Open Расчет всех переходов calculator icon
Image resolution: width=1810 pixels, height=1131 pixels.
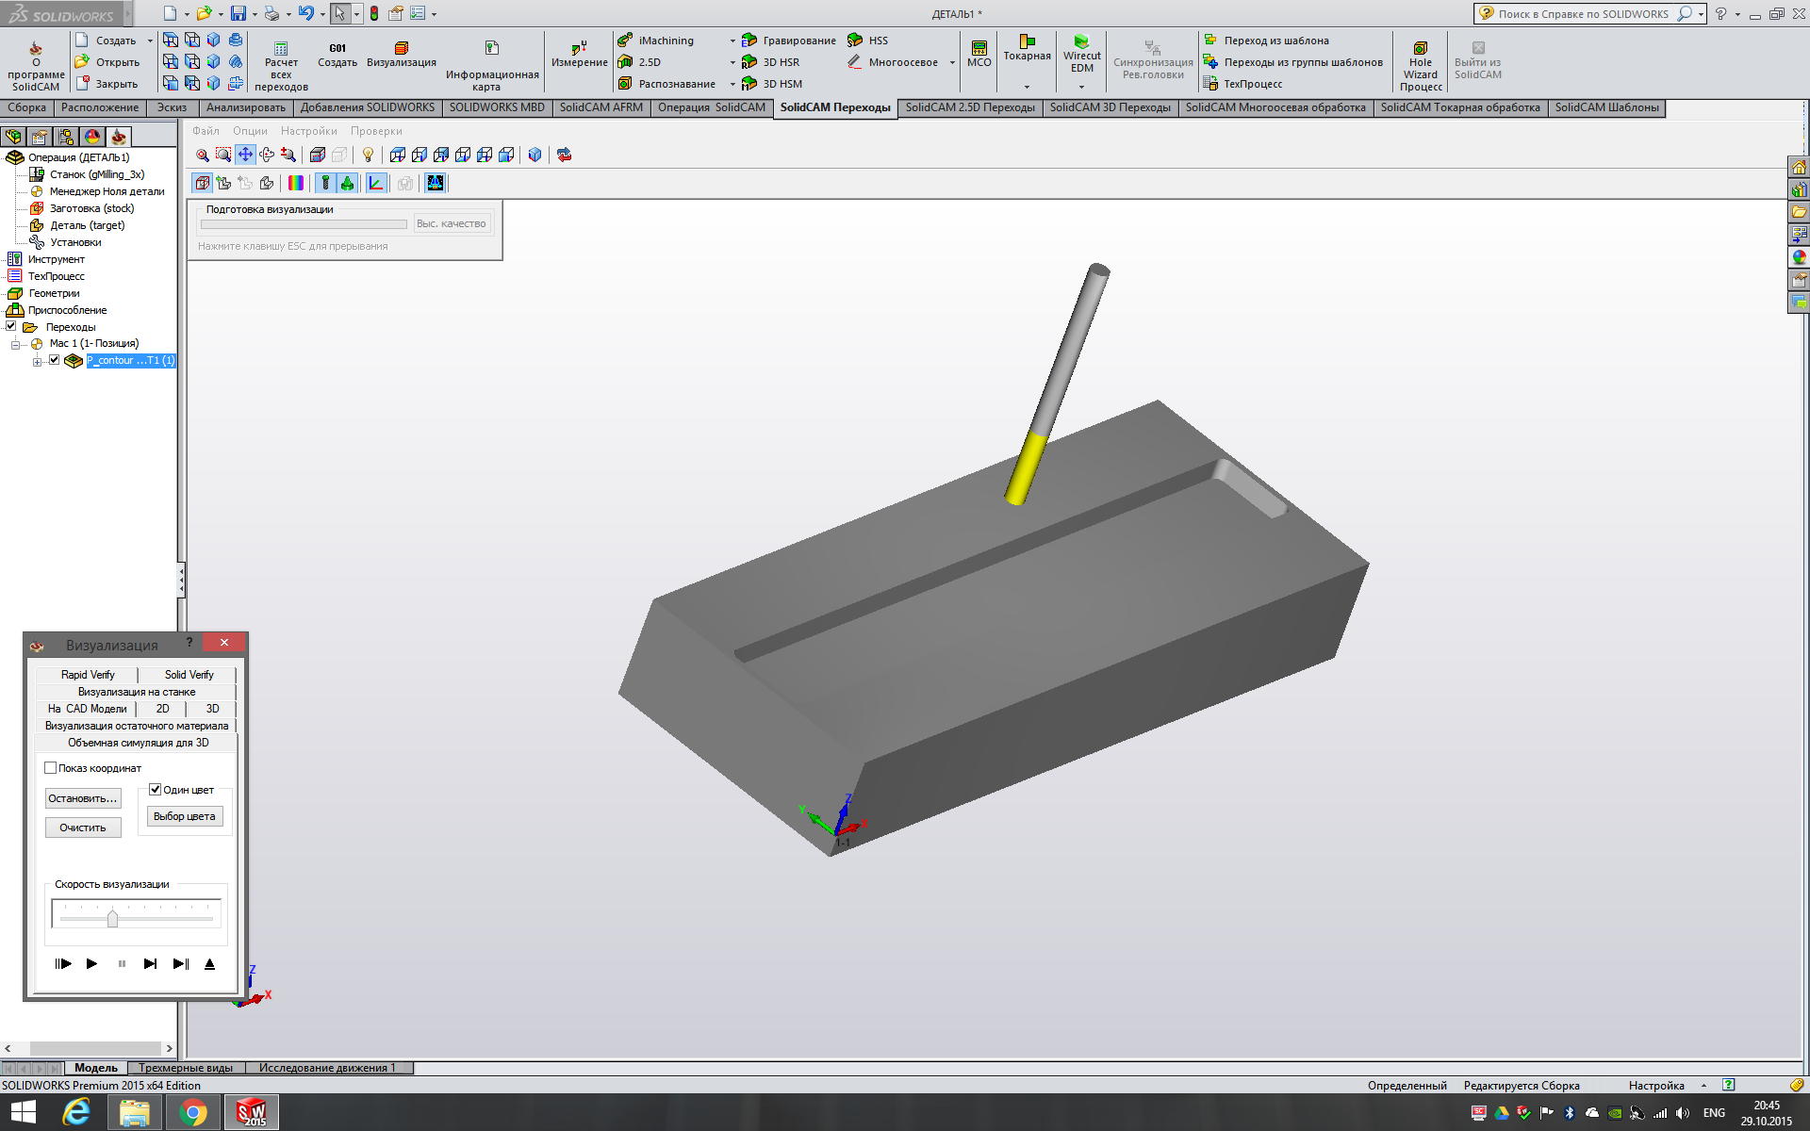(281, 49)
